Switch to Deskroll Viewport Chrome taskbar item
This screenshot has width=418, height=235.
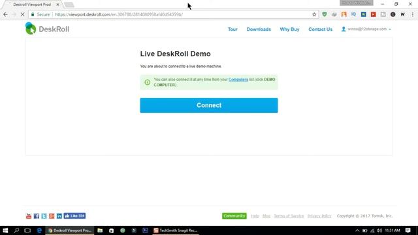[70, 230]
